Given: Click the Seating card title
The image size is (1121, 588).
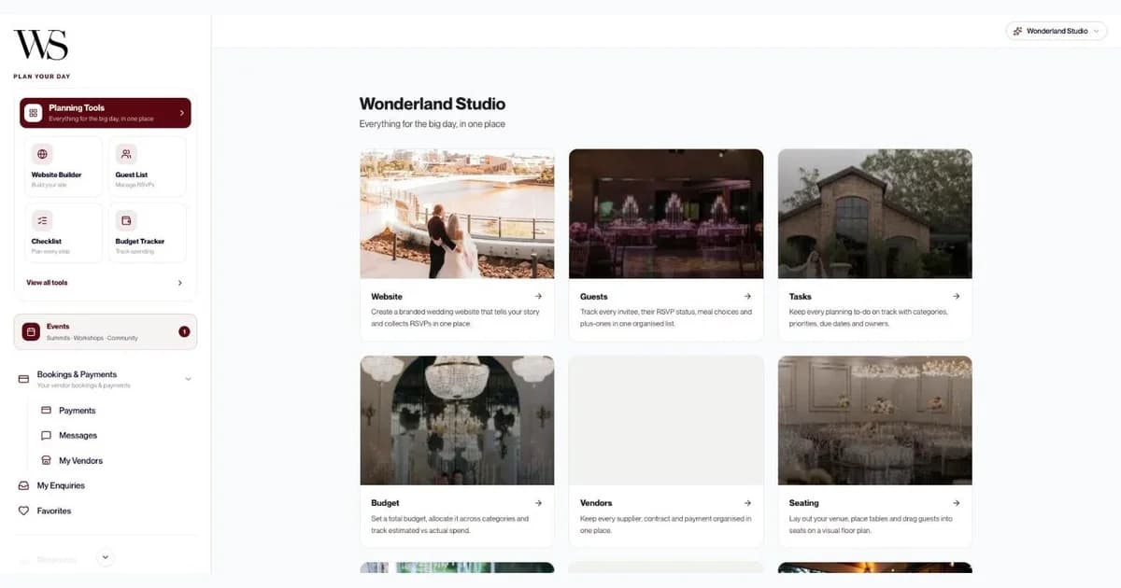Looking at the screenshot, I should [x=804, y=502].
